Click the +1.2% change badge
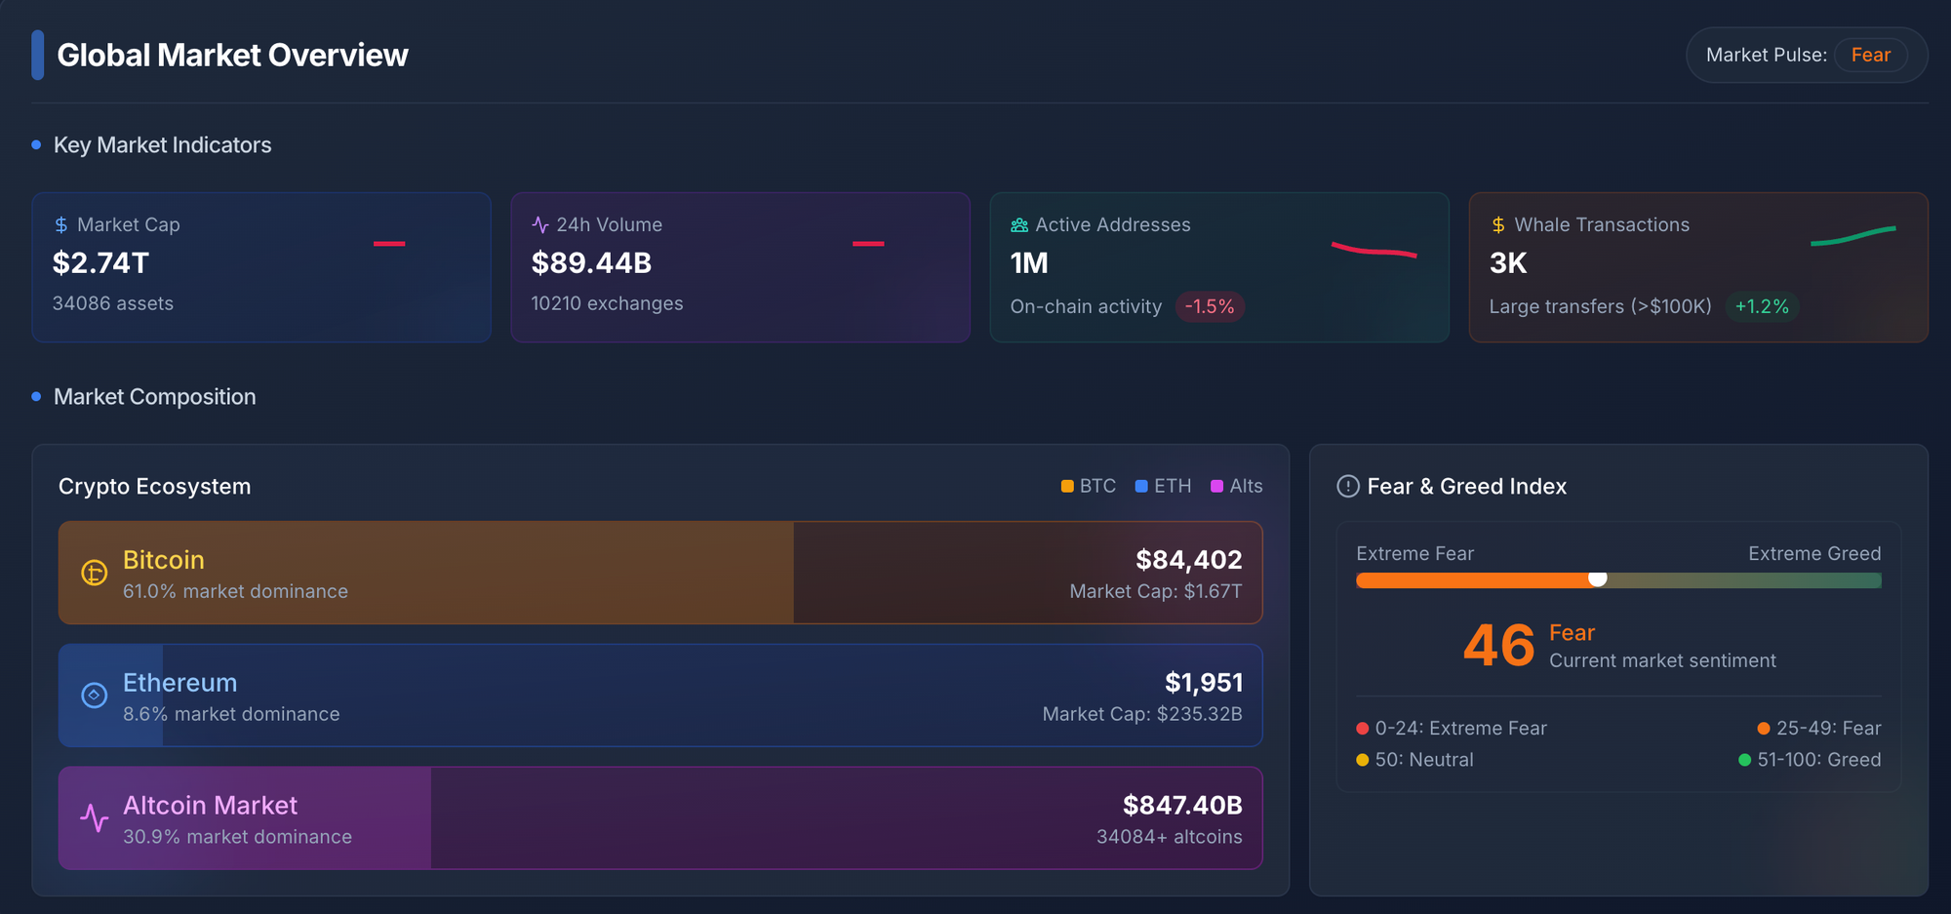The height and width of the screenshot is (914, 1951). pos(1762,306)
